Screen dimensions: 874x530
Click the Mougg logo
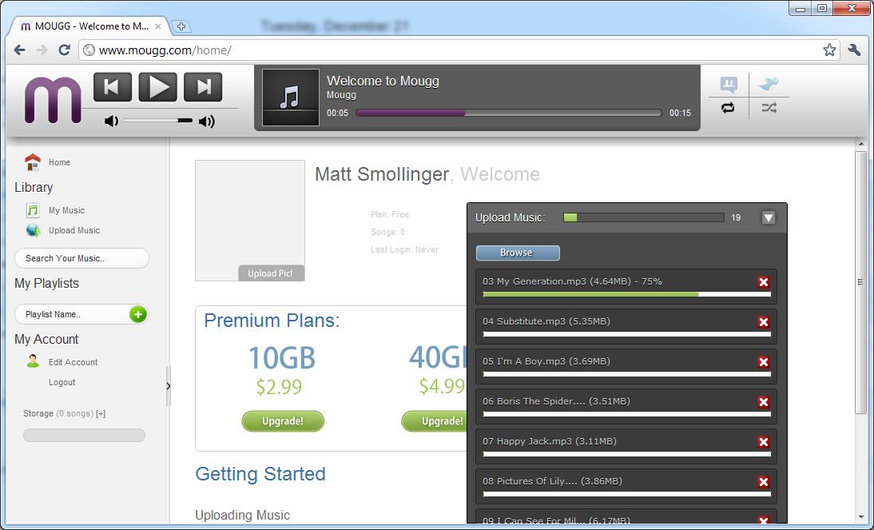[53, 100]
